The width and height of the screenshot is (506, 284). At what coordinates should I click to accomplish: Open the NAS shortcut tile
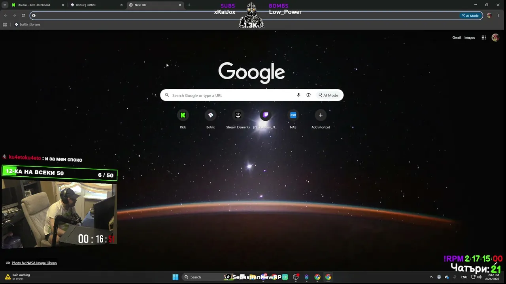click(293, 119)
